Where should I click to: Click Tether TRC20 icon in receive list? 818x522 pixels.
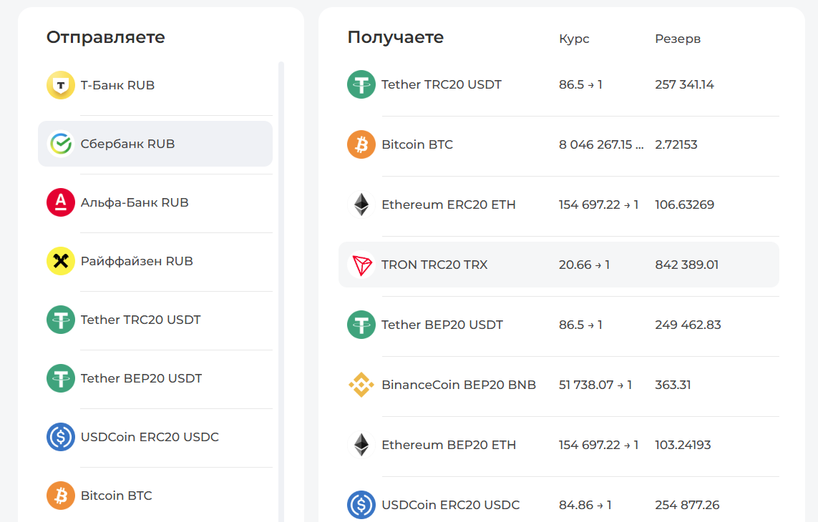(361, 84)
